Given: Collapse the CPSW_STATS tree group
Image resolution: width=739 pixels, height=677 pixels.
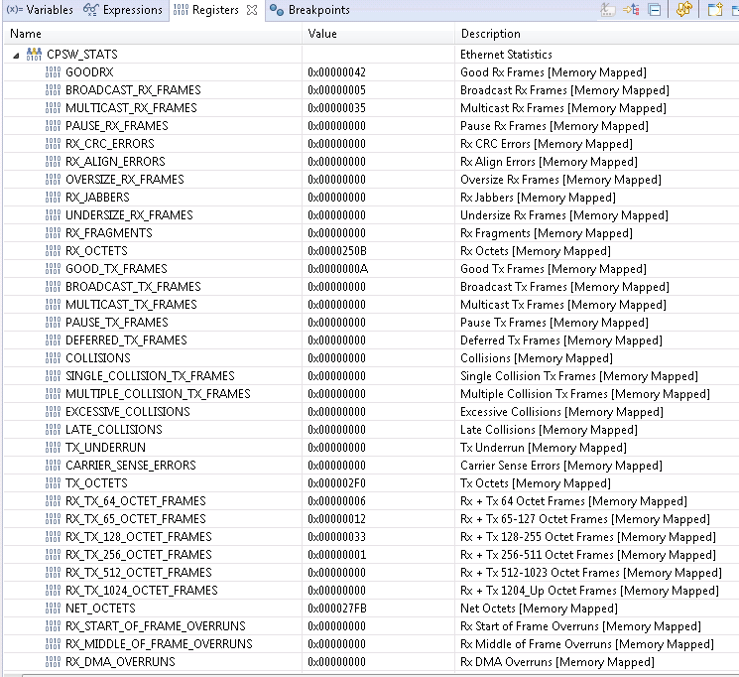Looking at the screenshot, I should tap(16, 56).
